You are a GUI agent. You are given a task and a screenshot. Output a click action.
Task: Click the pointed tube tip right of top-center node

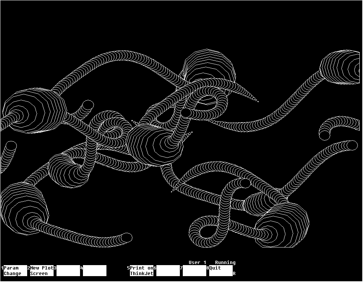point(258,101)
